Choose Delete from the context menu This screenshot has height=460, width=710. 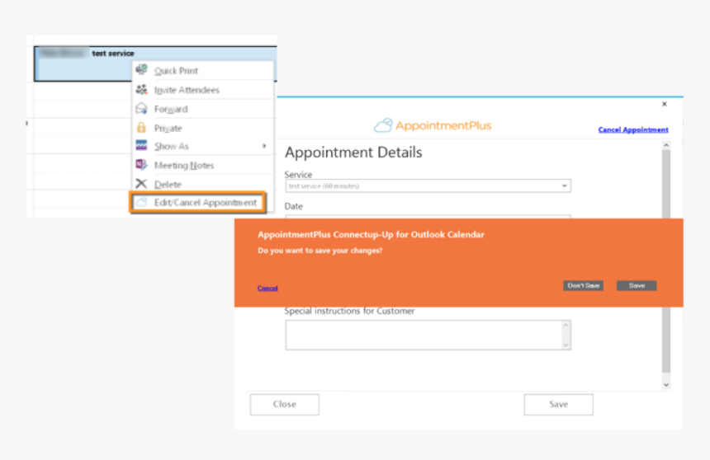pos(203,184)
